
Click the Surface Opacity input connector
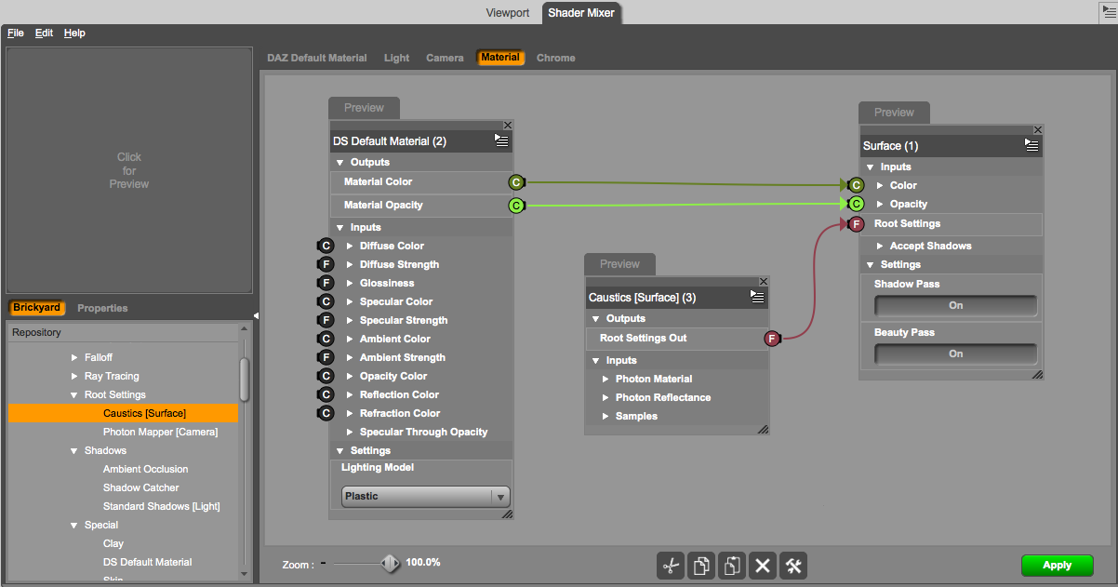click(856, 204)
